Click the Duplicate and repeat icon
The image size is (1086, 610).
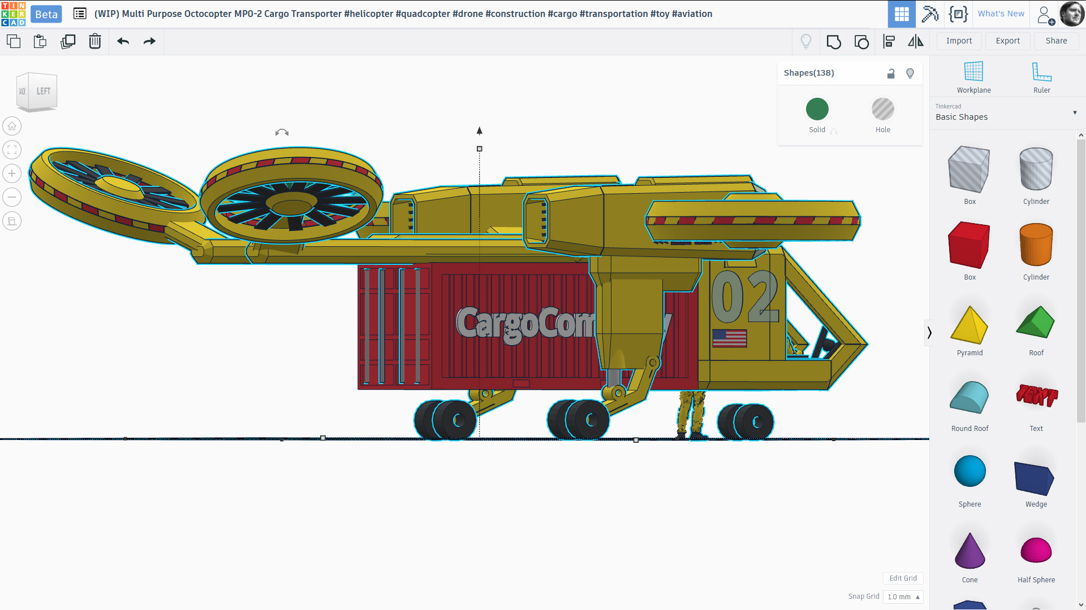(x=68, y=41)
